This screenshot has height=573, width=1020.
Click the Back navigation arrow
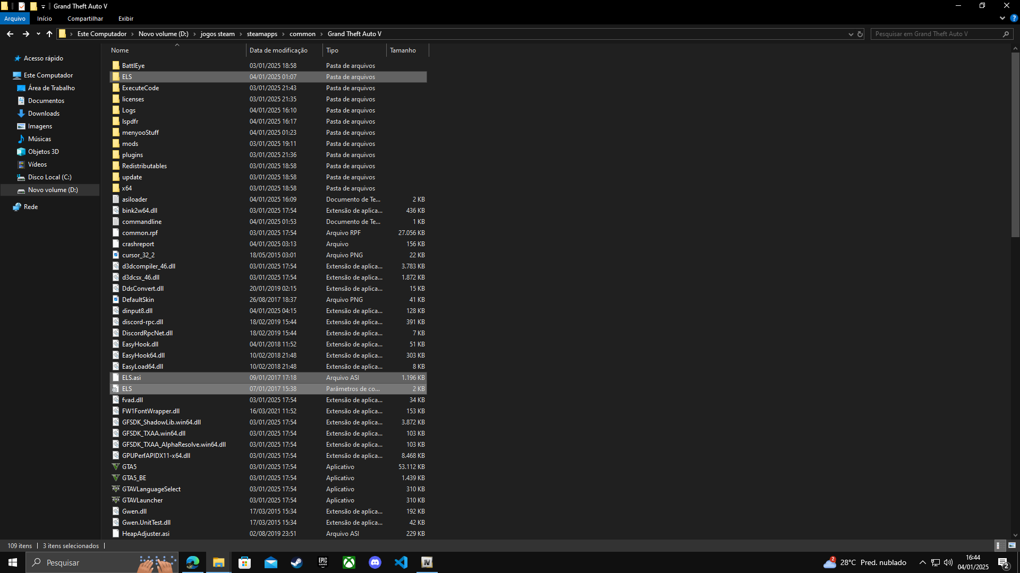(x=10, y=34)
